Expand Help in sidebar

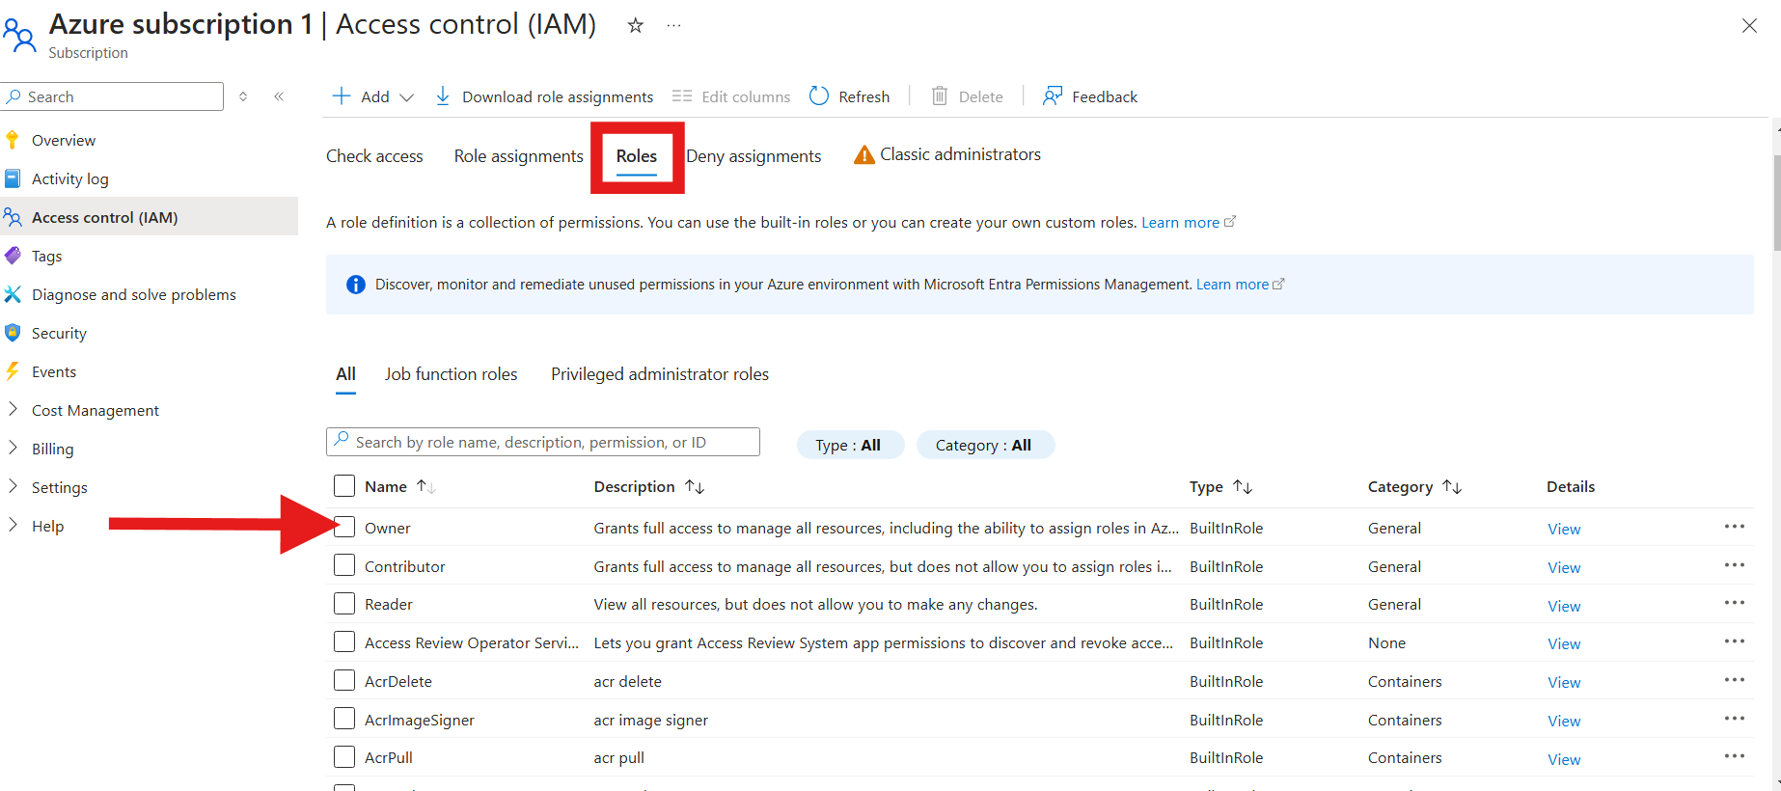click(13, 525)
